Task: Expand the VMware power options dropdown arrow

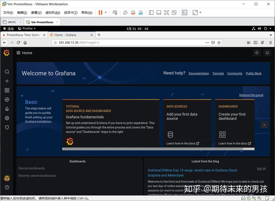Action: pos(105,13)
